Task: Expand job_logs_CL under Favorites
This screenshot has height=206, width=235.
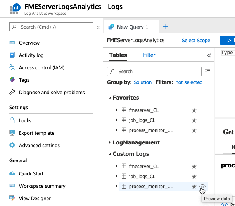Action: pyautogui.click(x=117, y=120)
